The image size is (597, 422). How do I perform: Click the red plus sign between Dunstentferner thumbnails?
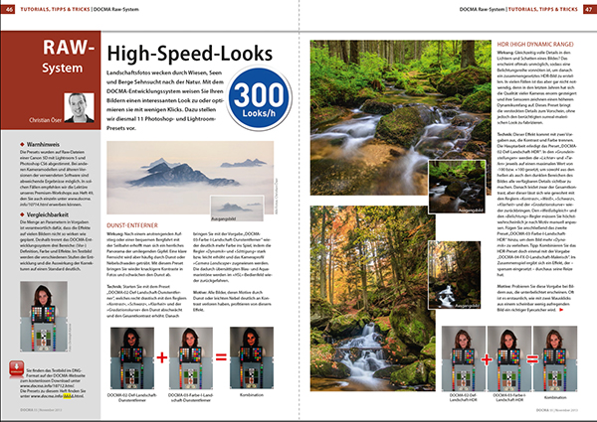pos(162,357)
